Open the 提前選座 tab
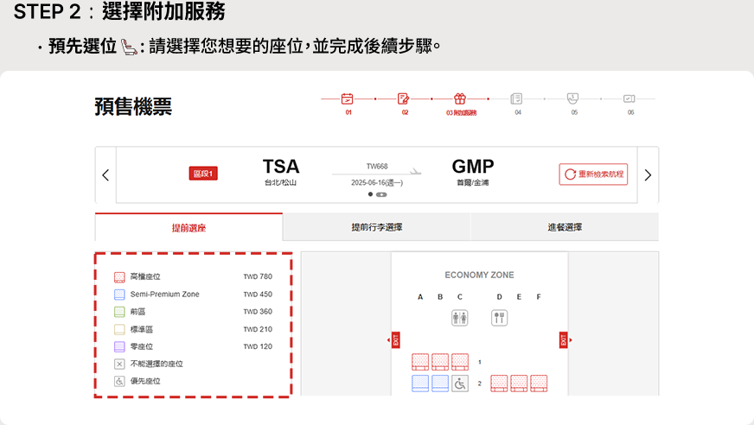This screenshot has height=425, width=754. point(188,228)
